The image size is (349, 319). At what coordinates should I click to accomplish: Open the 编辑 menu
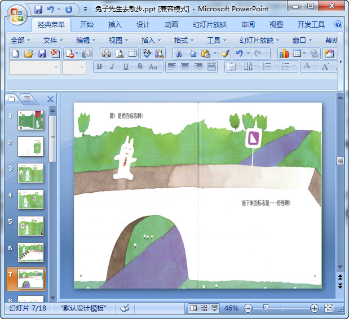(86, 41)
